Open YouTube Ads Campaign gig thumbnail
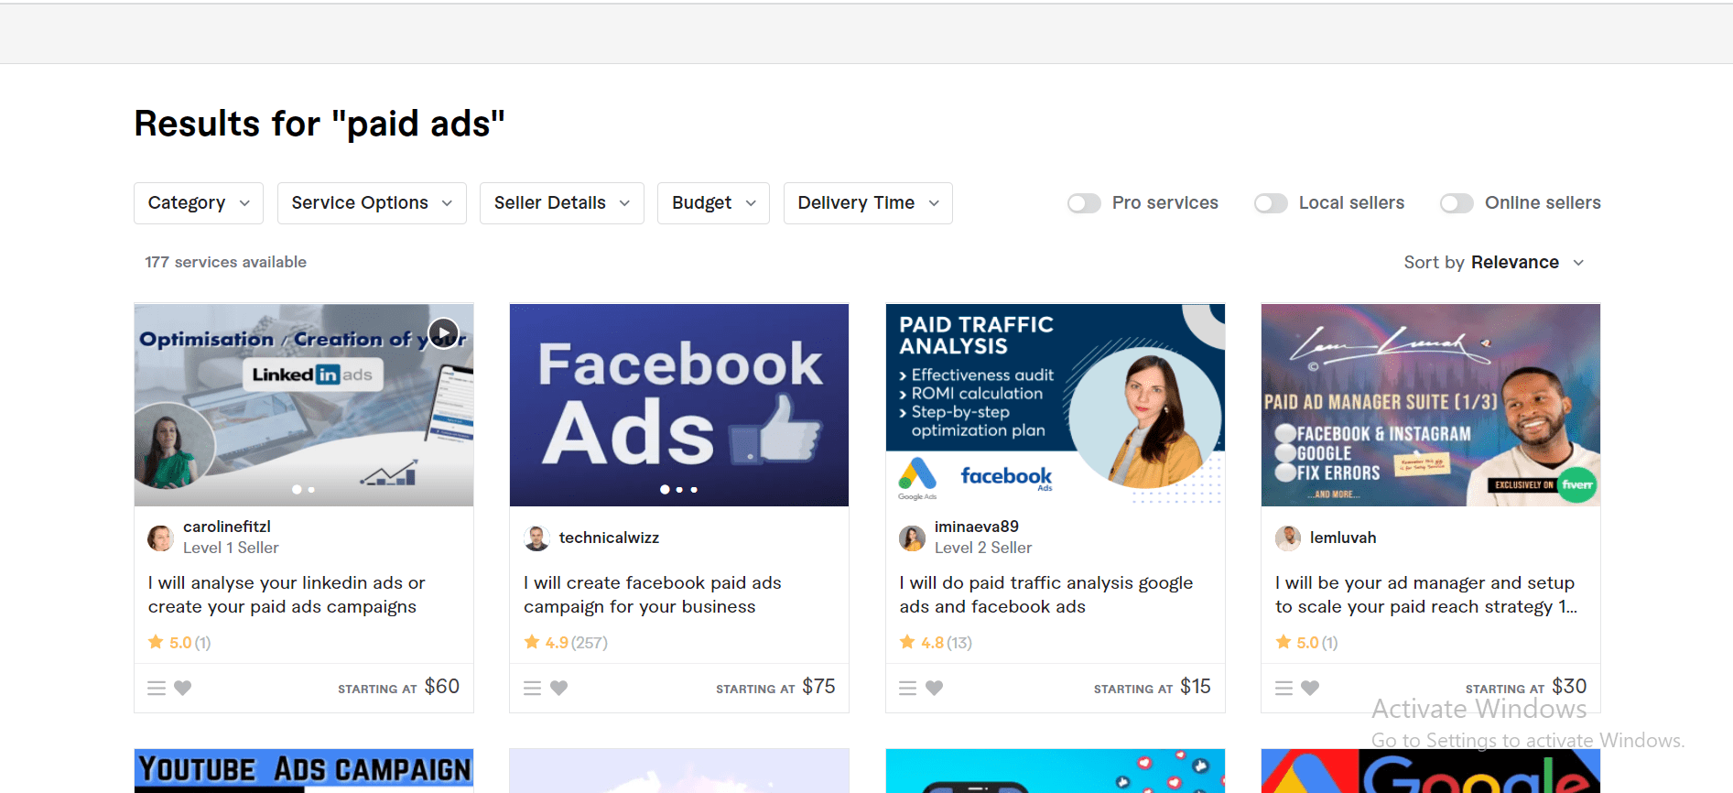Viewport: 1733px width, 793px height. pos(304,770)
